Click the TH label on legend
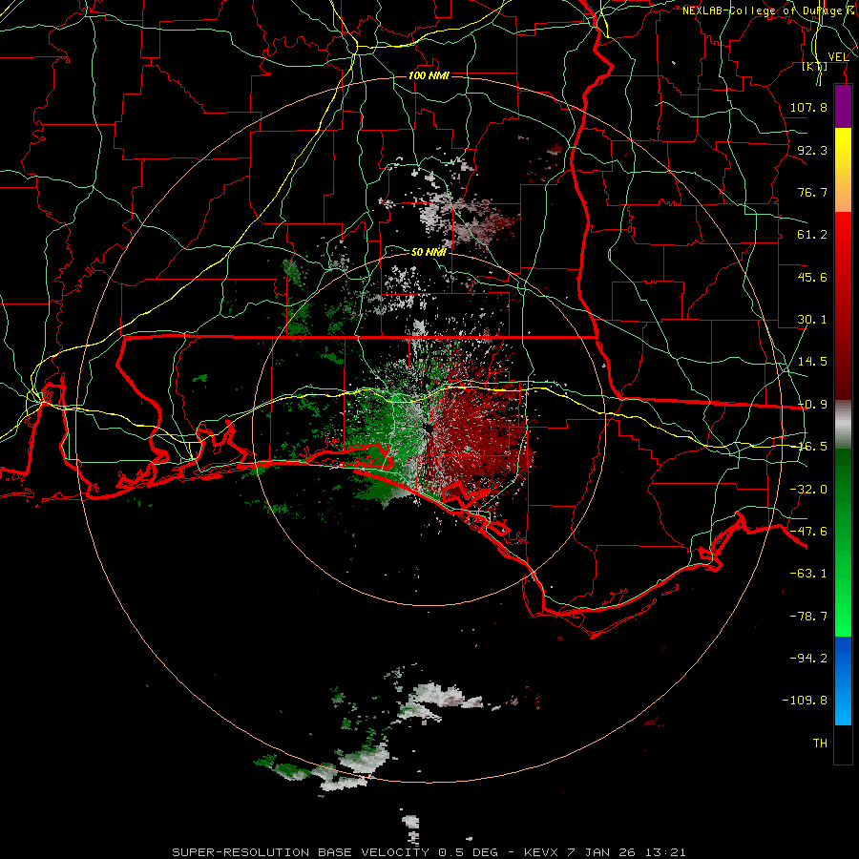Viewport: 859px width, 859px height. [820, 744]
